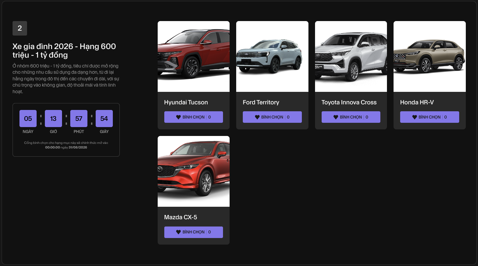The width and height of the screenshot is (478, 266).
Task: Vote for the Ford Territory
Action: (272, 117)
